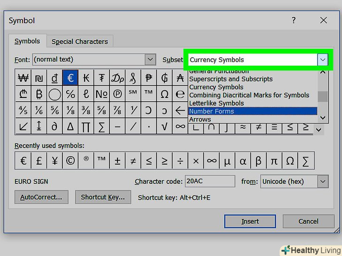The image size is (342, 256).
Task: Switch to the Special Characters tab
Action: tap(80, 41)
